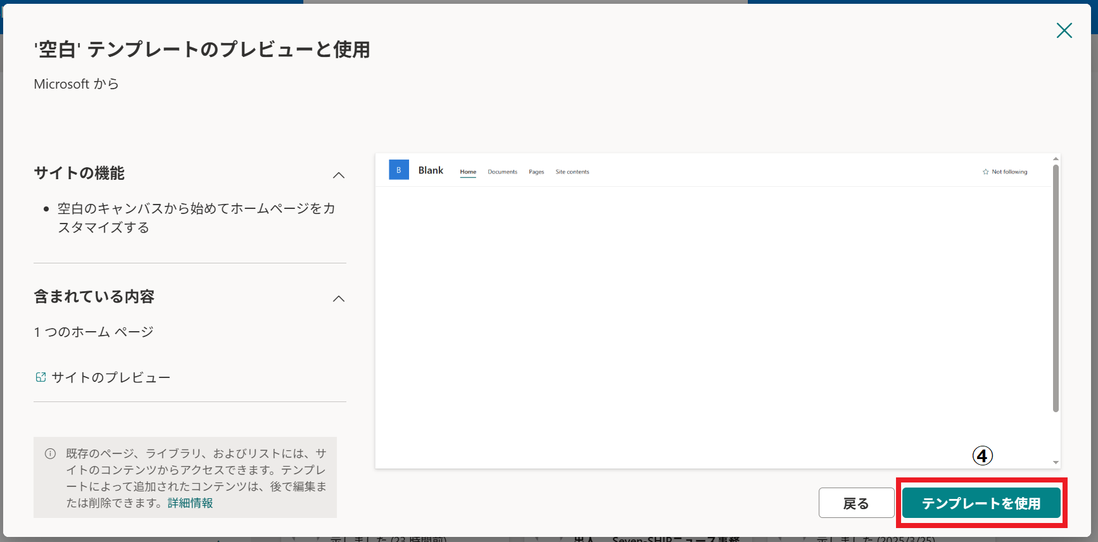Collapse the サイトの機能 section
The image size is (1098, 542).
point(339,175)
